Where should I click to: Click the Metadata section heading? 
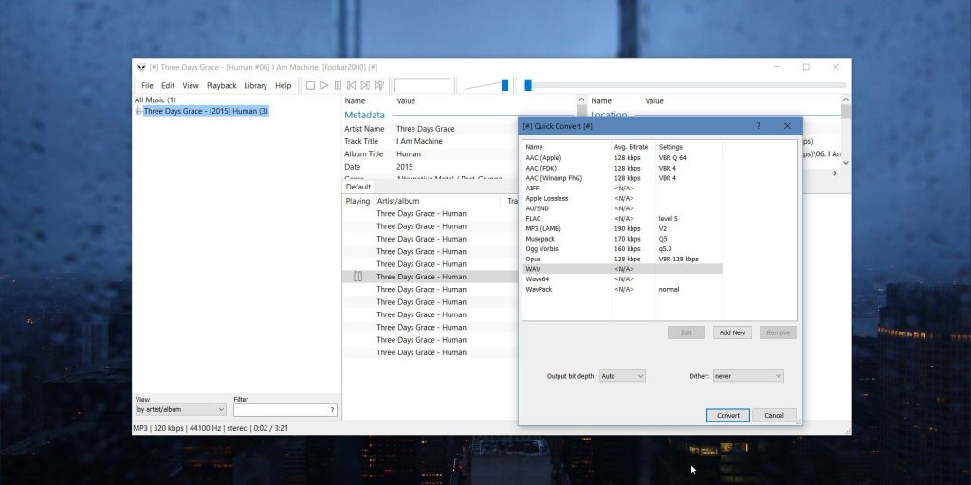[364, 115]
